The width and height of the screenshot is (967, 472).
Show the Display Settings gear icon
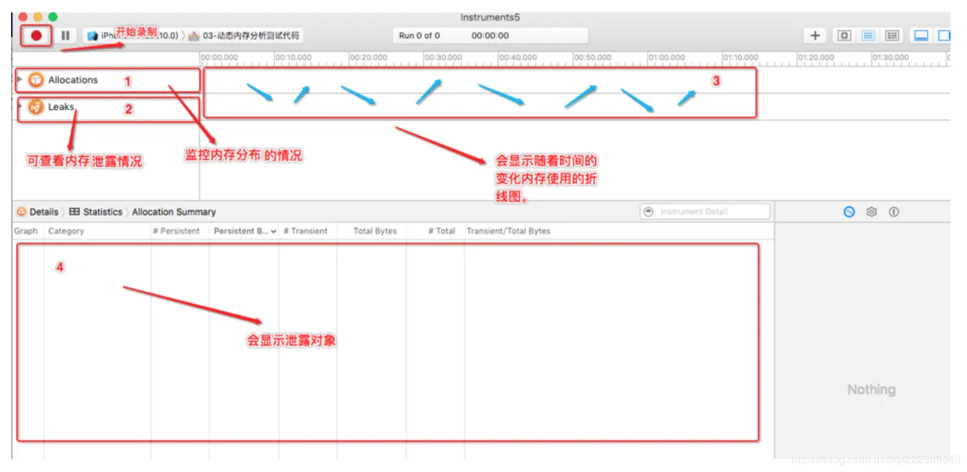871,212
